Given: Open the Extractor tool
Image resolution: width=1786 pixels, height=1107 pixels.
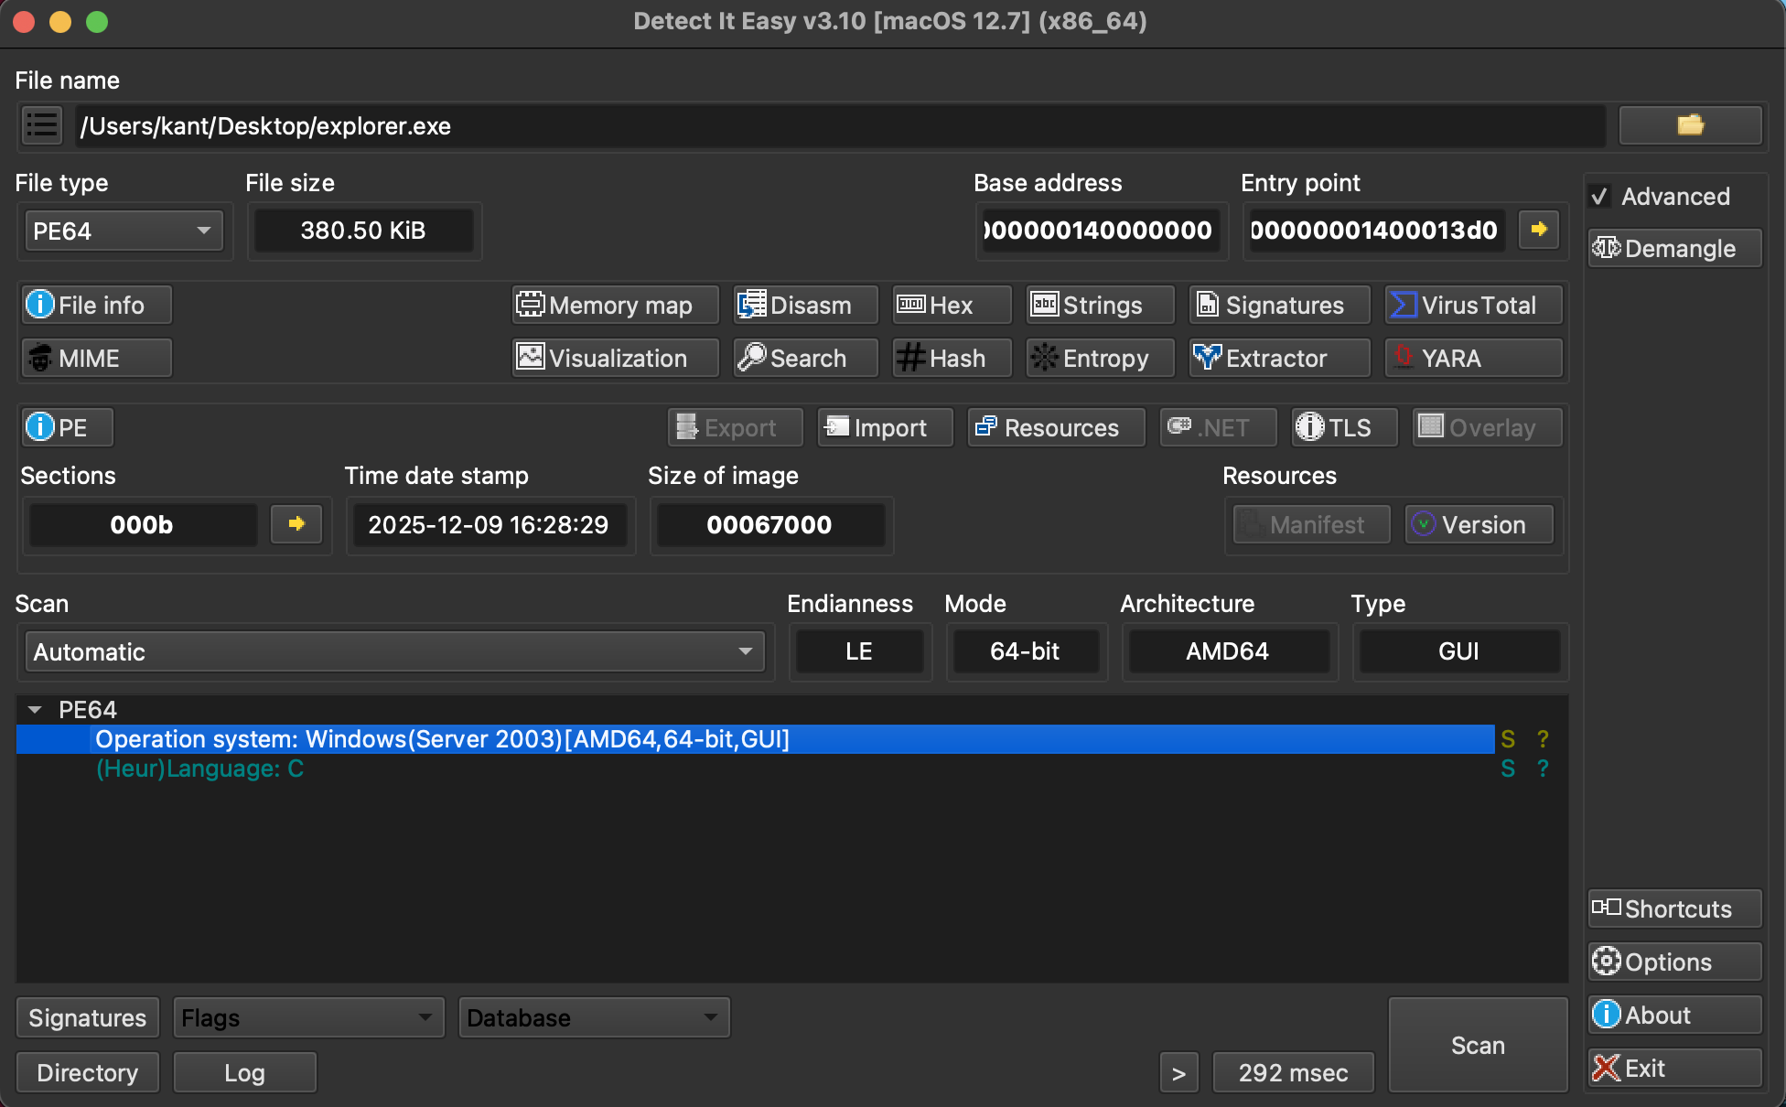Looking at the screenshot, I should point(1279,358).
